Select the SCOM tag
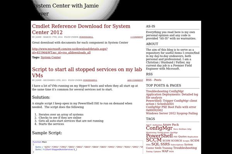Viewport: 232px width, 154px height. (166, 141)
